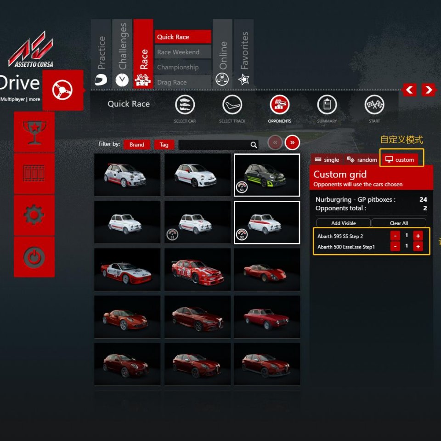
Task: Select red Alfa 155 touring car thumbnail
Action: point(197,270)
